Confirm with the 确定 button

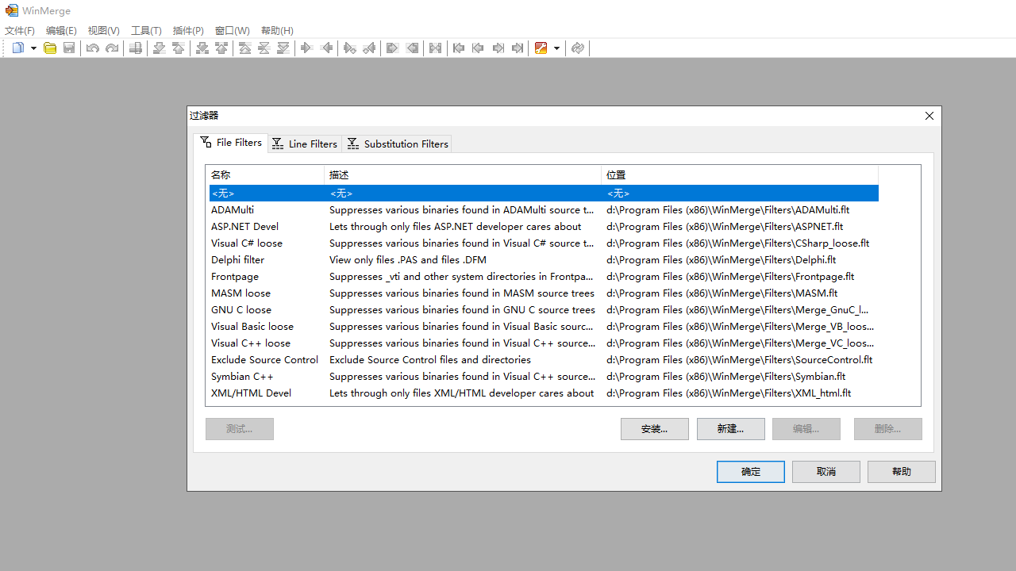pos(750,471)
